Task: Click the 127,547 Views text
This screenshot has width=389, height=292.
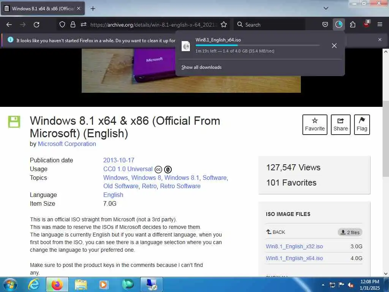Action: coord(293,168)
